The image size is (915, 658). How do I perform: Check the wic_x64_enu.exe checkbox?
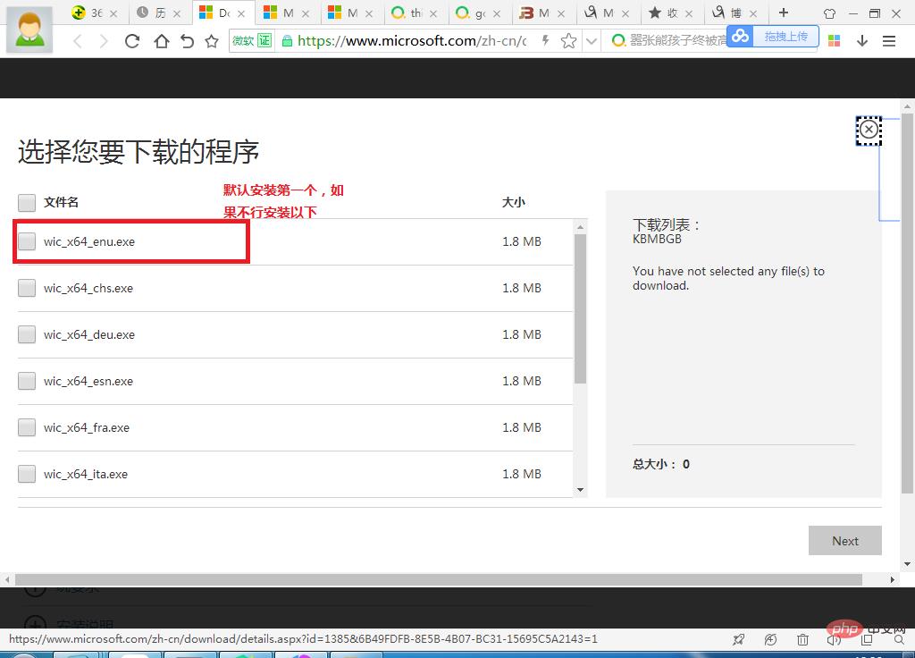27,241
